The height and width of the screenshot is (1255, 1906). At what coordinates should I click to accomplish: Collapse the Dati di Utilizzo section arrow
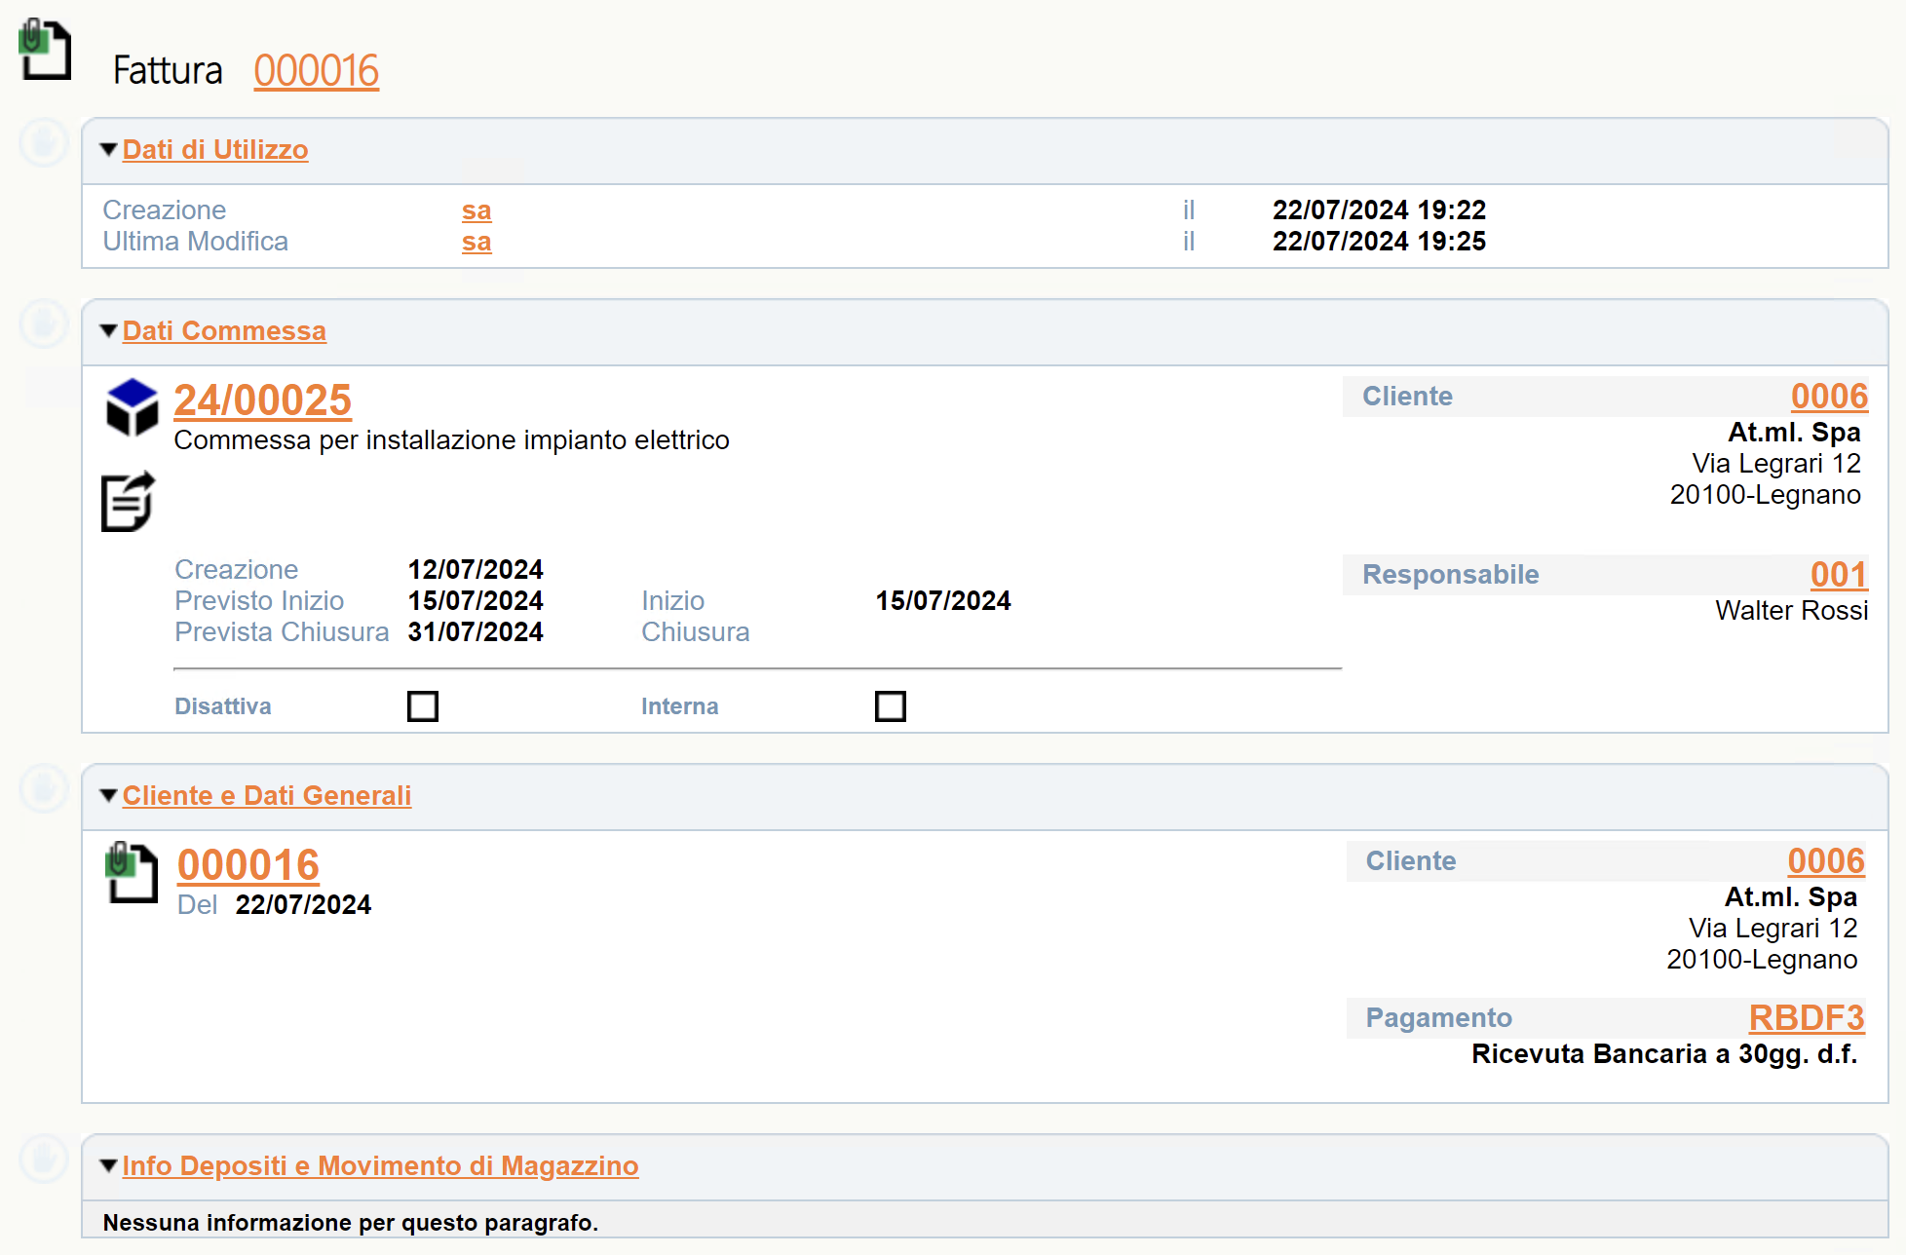pyautogui.click(x=109, y=150)
